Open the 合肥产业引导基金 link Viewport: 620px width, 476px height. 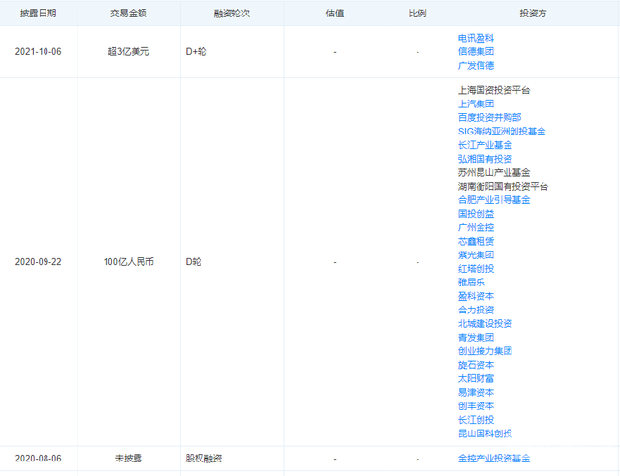click(494, 200)
